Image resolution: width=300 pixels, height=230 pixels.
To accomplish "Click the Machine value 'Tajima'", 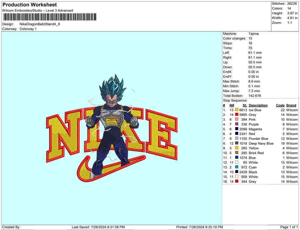I will coord(254,34).
